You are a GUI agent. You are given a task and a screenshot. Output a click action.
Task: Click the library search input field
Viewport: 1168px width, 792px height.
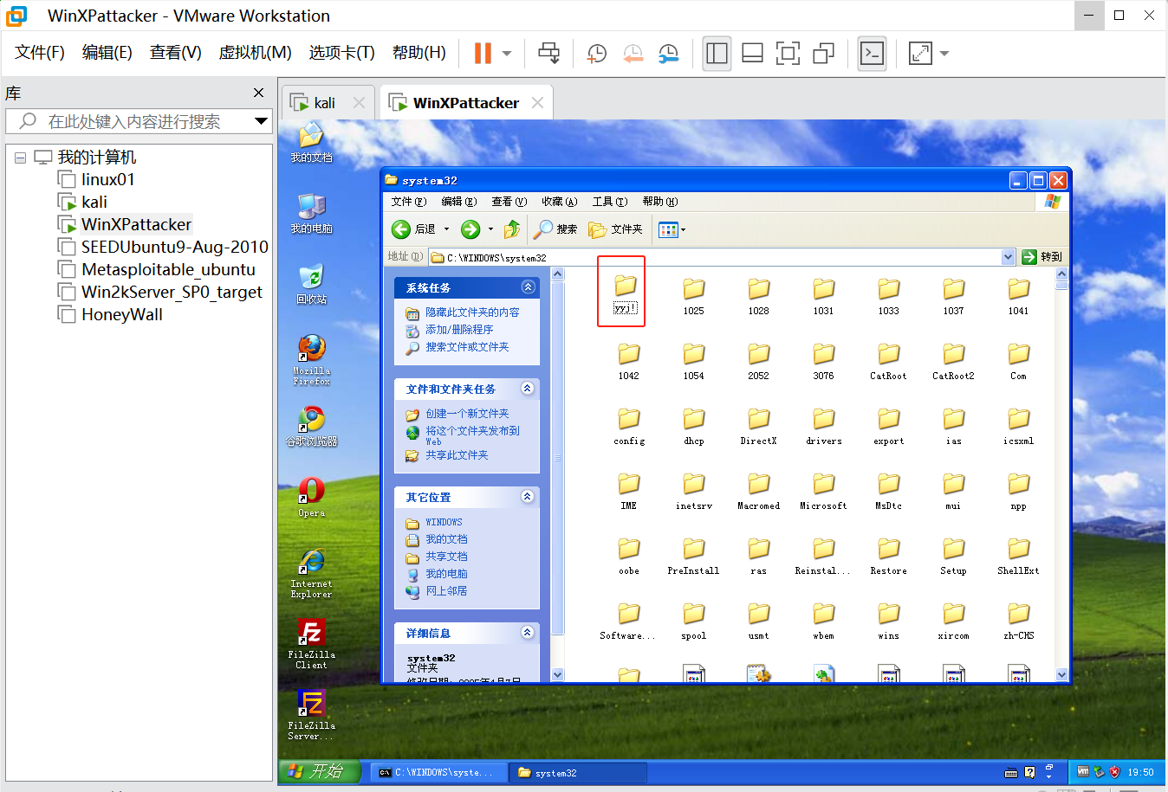click(x=139, y=121)
